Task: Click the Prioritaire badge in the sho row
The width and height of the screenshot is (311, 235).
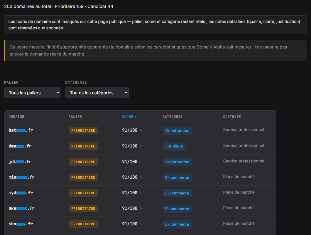Action: pyautogui.click(x=83, y=224)
